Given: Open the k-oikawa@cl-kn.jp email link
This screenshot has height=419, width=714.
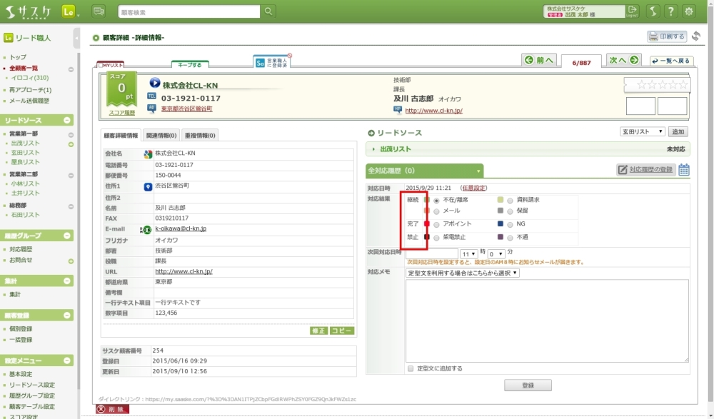Looking at the screenshot, I should tap(181, 229).
